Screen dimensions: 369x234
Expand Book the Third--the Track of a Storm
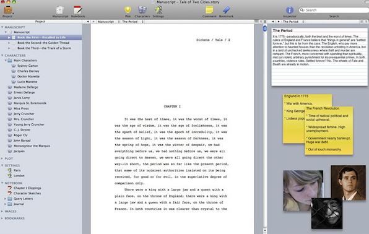tap(9, 48)
